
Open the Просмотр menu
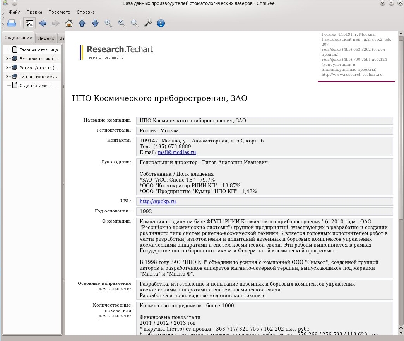coord(59,12)
